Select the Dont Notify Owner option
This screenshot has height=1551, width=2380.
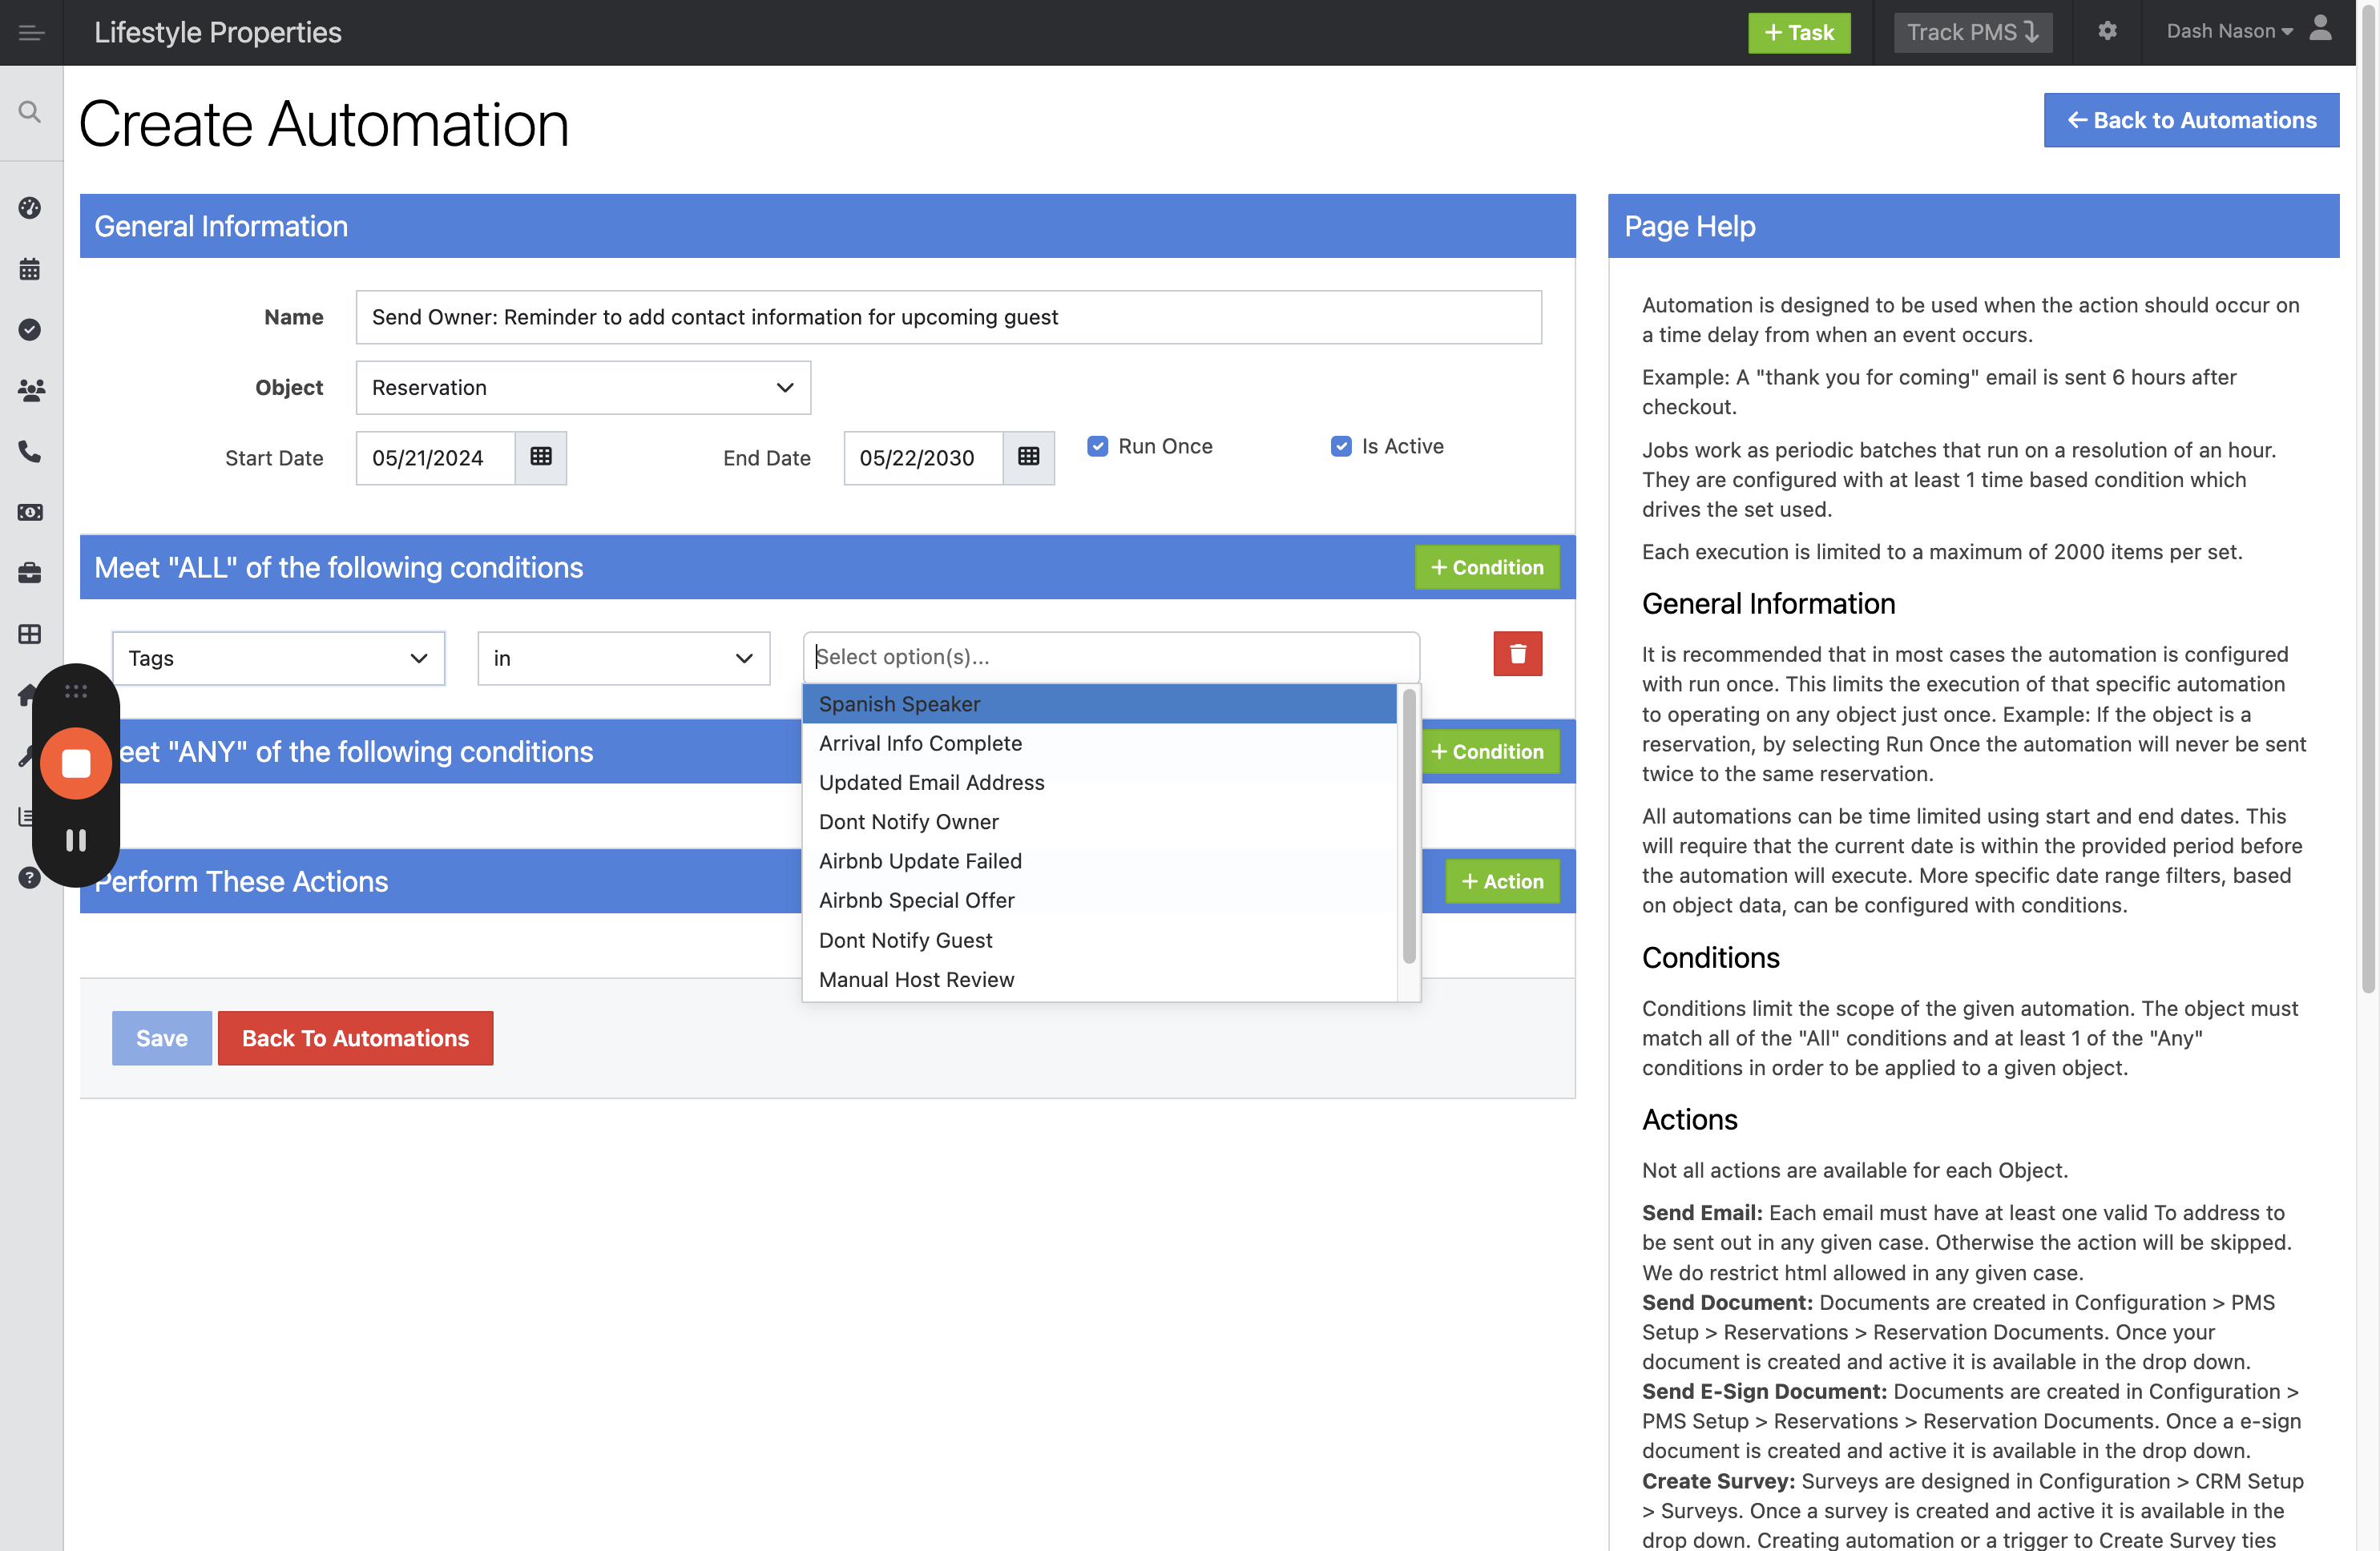(x=1099, y=822)
